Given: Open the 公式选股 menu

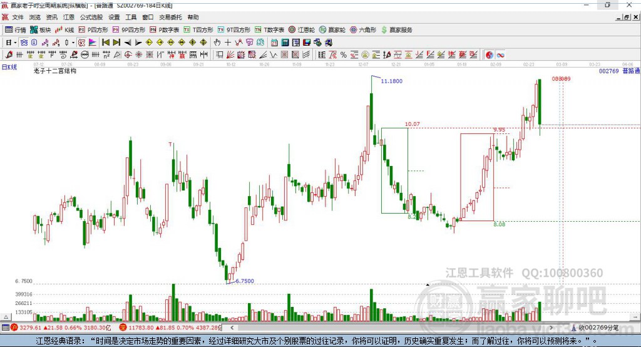Looking at the screenshot, I should click(x=91, y=17).
